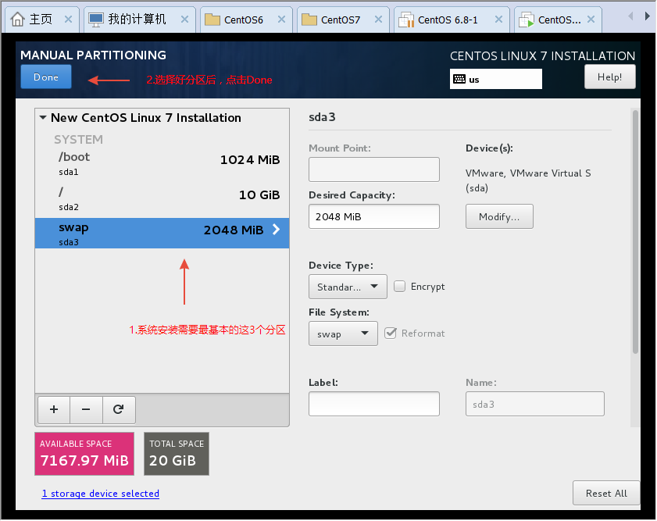Screen dimensions: 657x521
Task: Click the running VM icon on last tab
Action: (527, 20)
